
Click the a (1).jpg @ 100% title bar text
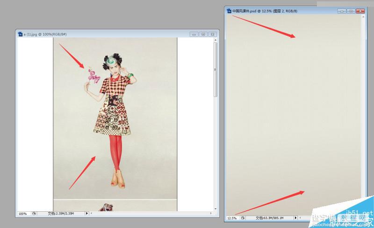45,35
